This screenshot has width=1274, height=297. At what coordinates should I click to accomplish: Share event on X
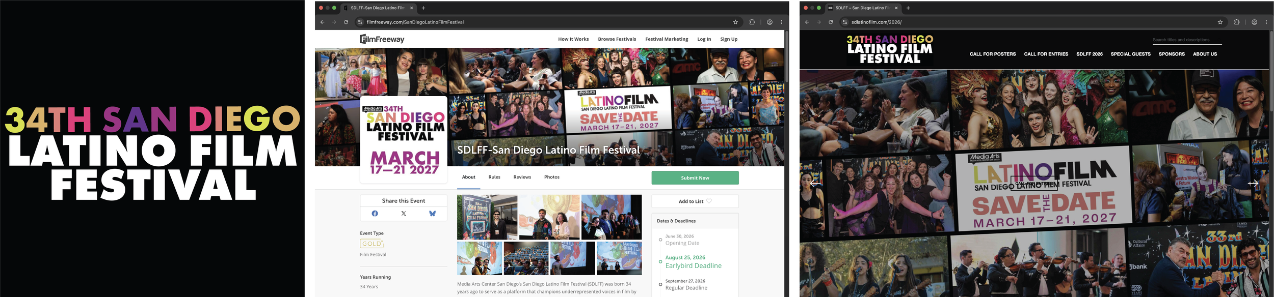tap(404, 214)
